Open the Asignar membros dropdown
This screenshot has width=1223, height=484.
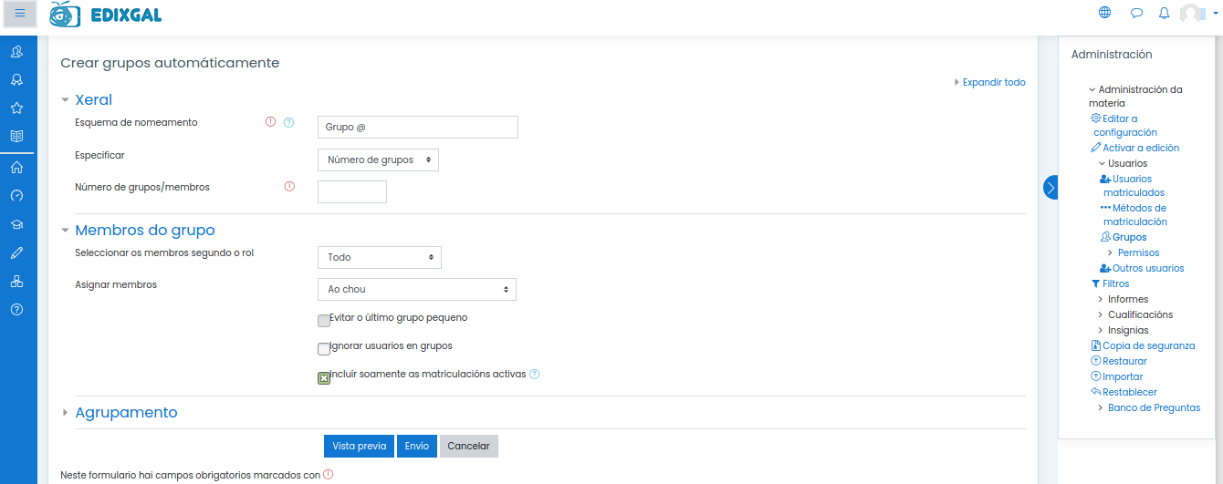point(417,289)
